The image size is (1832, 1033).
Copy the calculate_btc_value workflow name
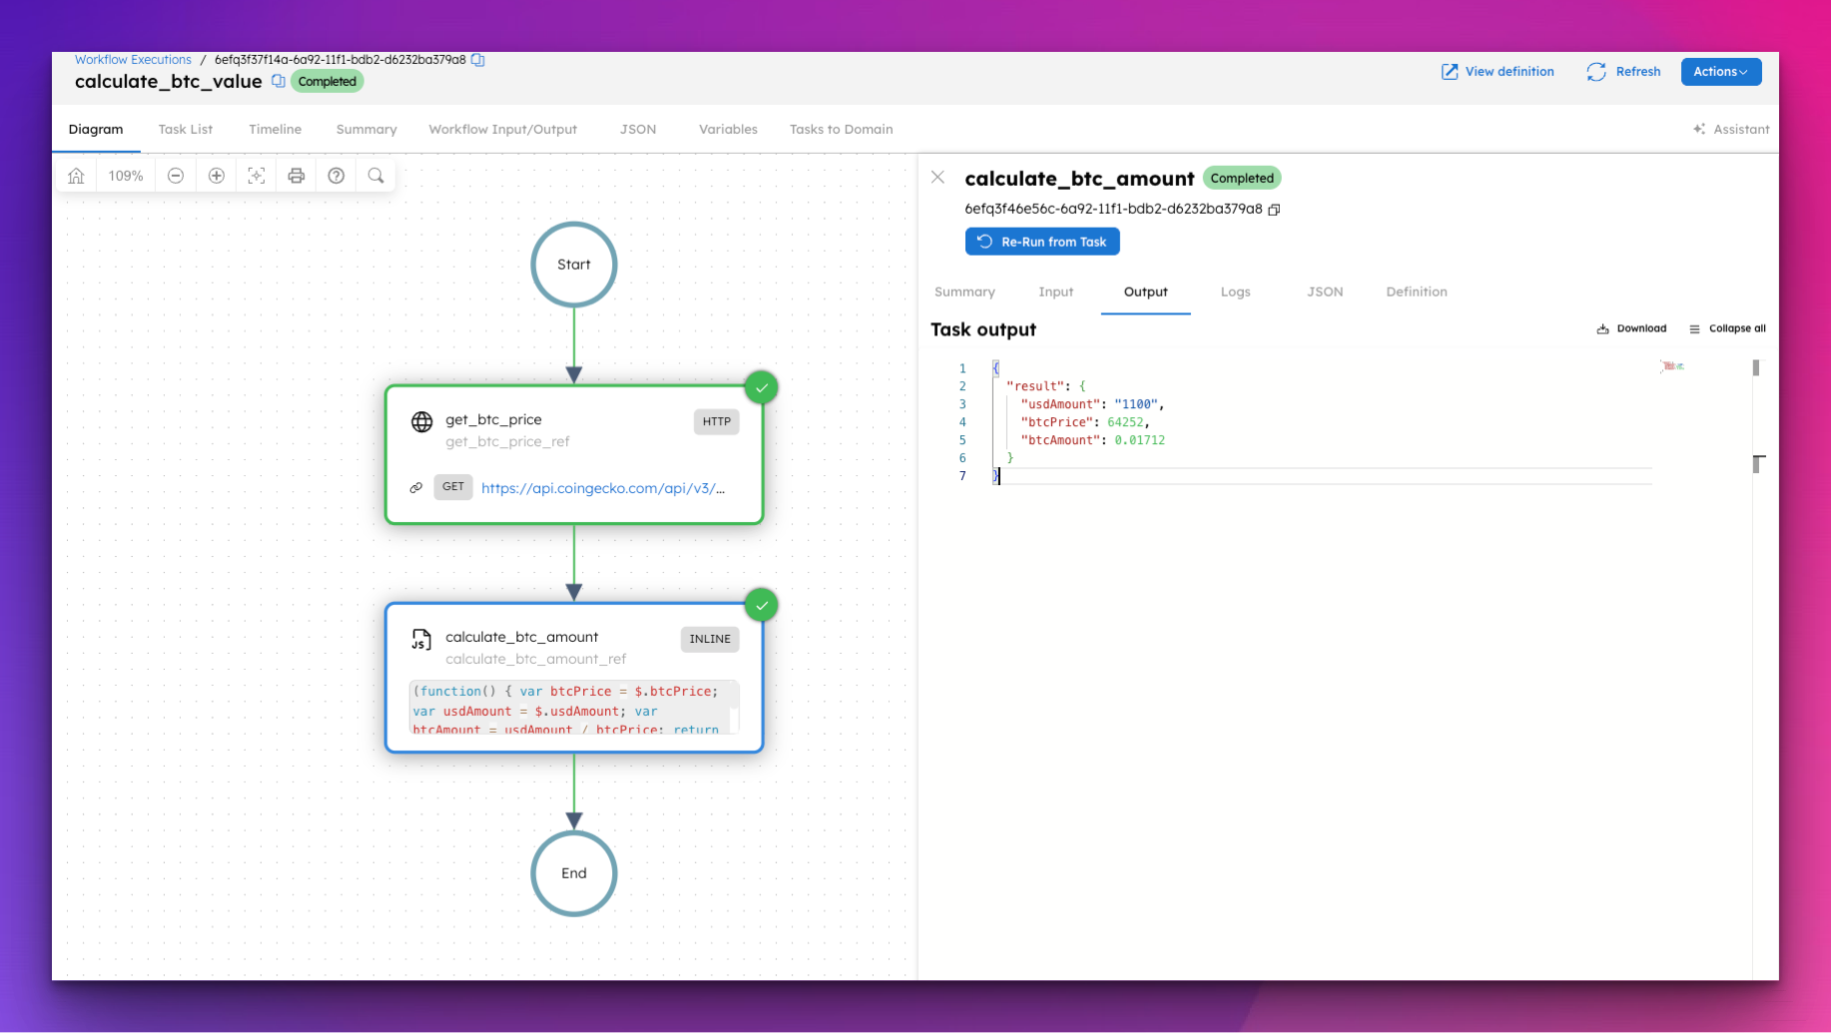click(279, 81)
